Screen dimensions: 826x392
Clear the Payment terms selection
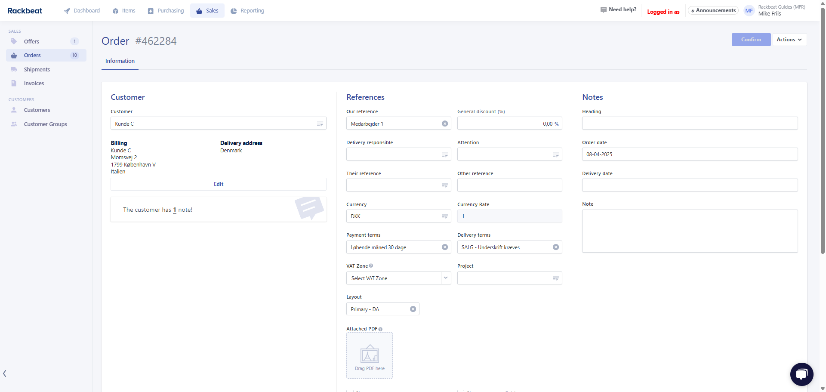(445, 247)
